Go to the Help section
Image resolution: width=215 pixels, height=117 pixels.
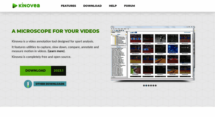click(113, 6)
